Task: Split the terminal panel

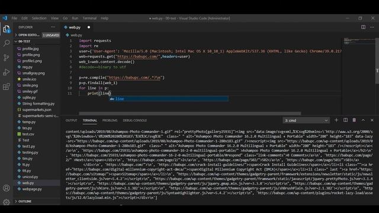Action: [345, 120]
